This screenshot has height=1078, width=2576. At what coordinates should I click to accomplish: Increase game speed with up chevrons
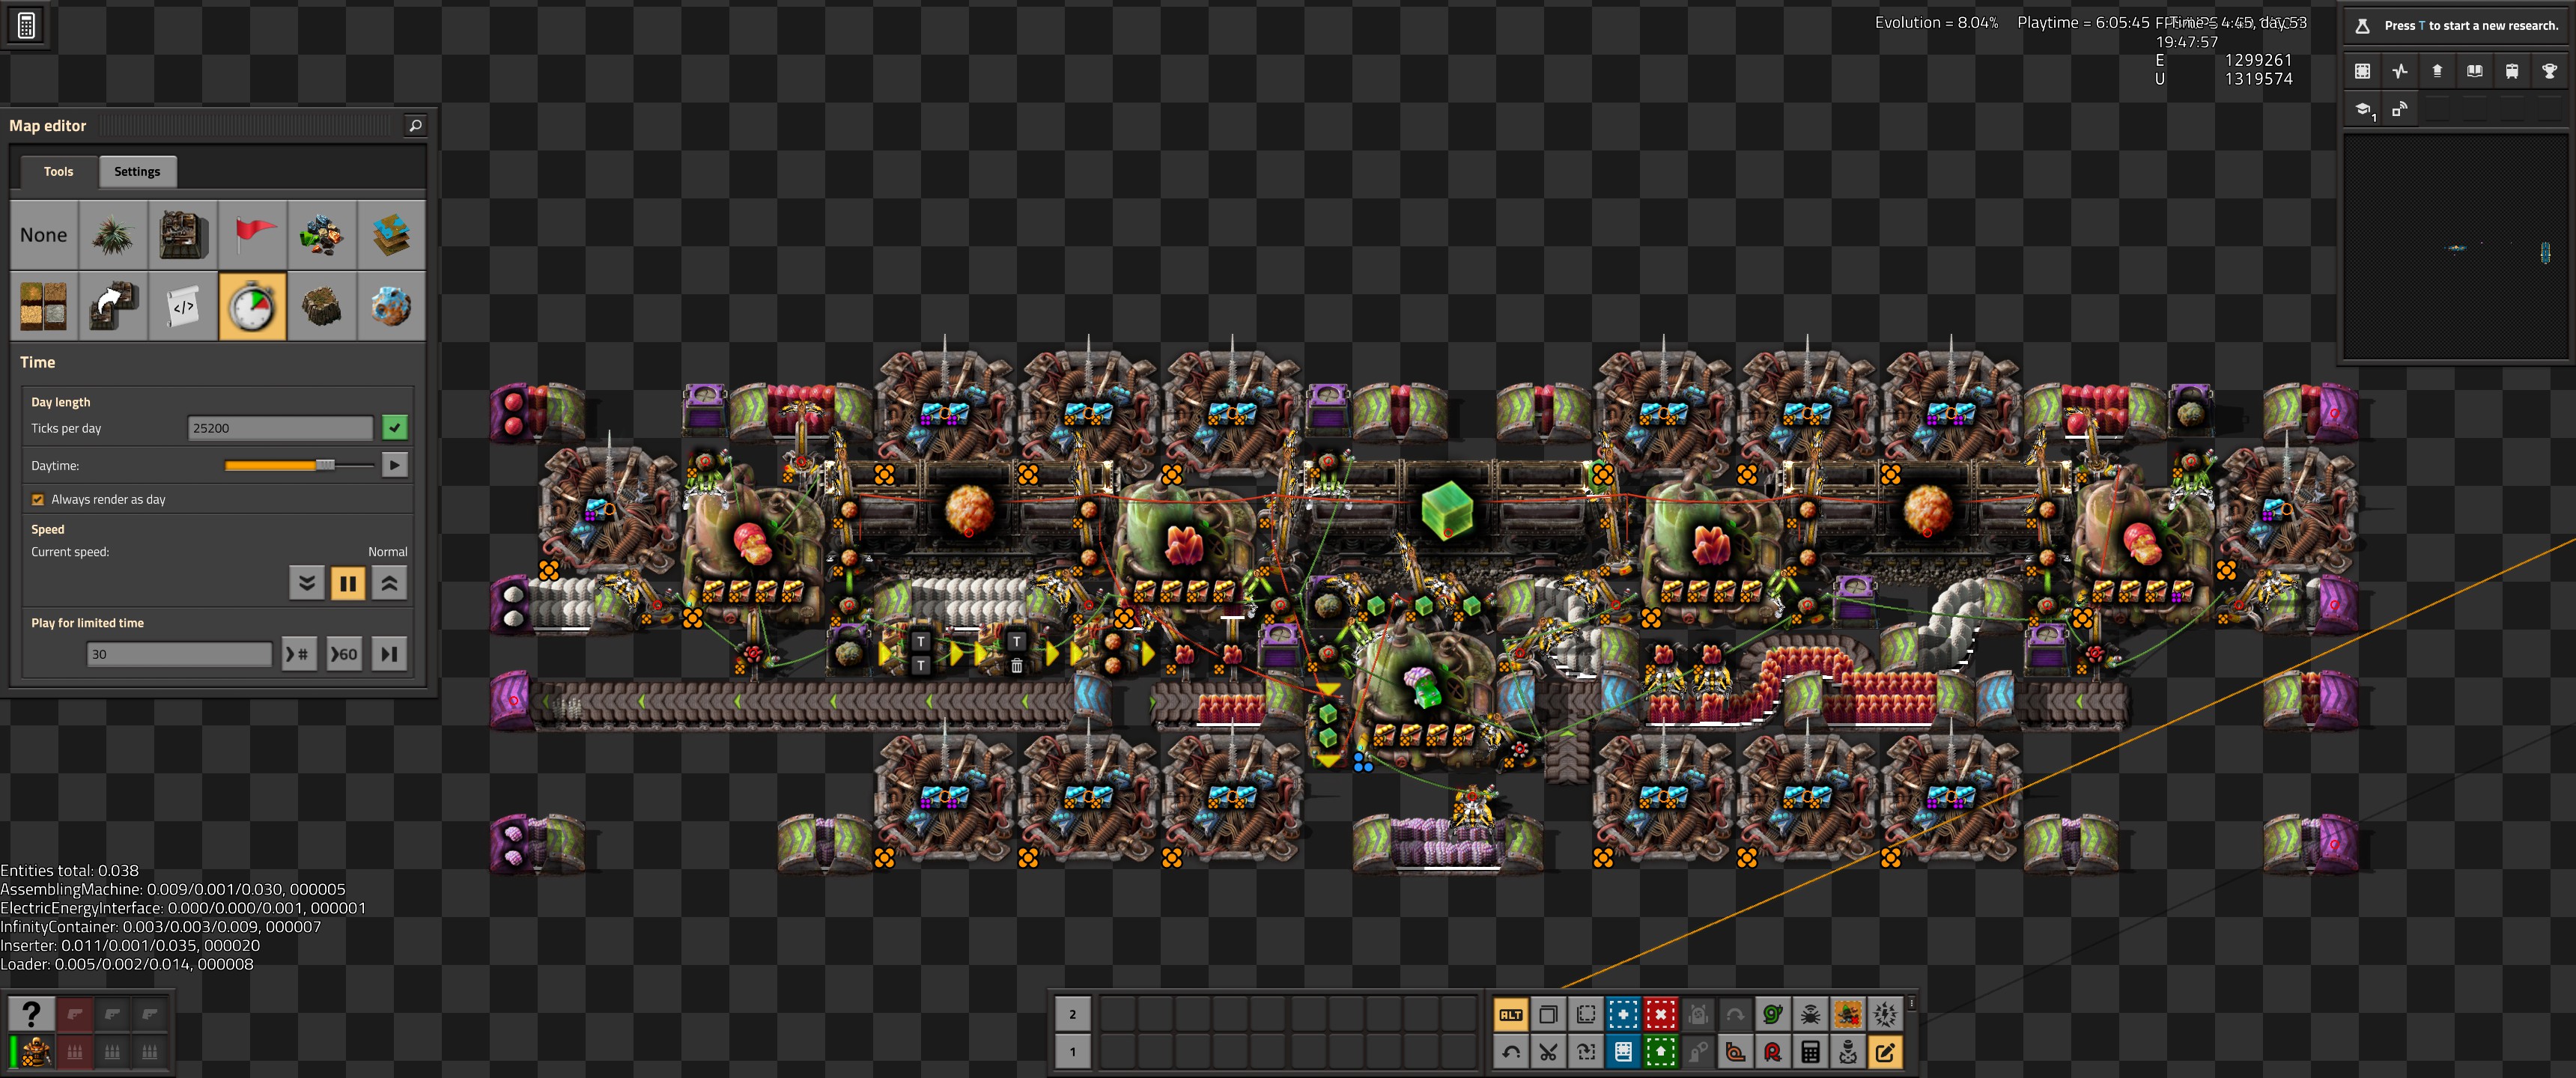coord(390,582)
